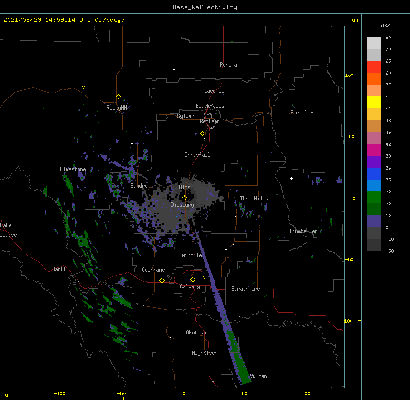The width and height of the screenshot is (410, 400).
Task: Pick the orange 57–60 dBZ swatch
Action: pos(374,79)
